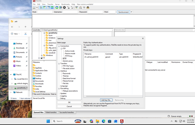This screenshot has width=195, height=125.
Task: Collapse Interface node in Settings tree
Action: [59, 71]
